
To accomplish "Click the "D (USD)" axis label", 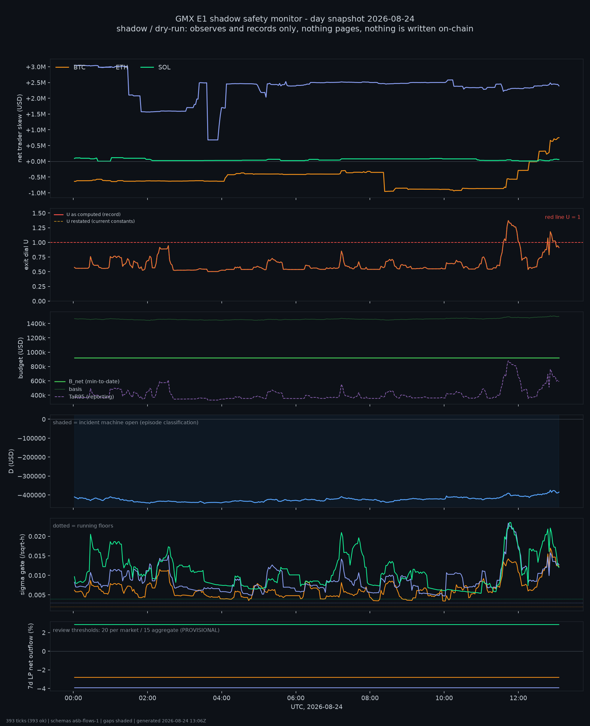I will click(x=11, y=461).
